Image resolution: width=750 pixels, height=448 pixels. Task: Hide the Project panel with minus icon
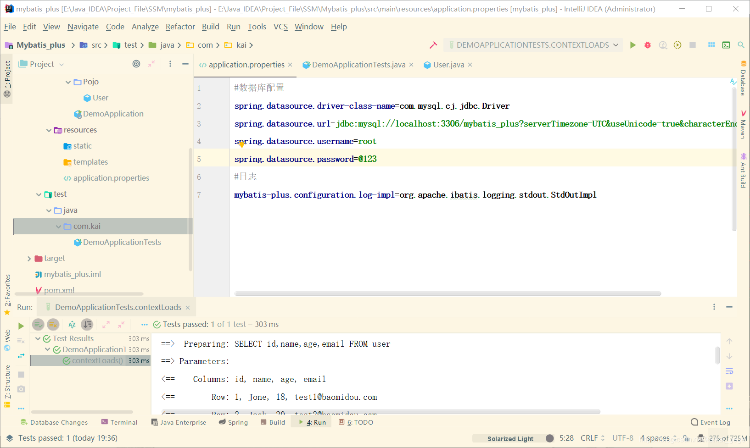pos(185,64)
